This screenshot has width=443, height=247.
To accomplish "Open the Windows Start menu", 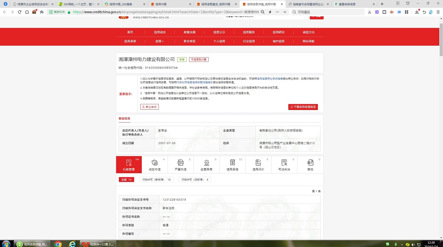I will click(x=6, y=244).
